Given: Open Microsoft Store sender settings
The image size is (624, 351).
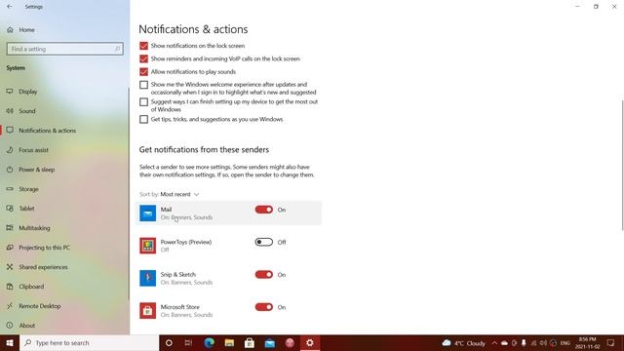Looking at the screenshot, I should [x=228, y=311].
